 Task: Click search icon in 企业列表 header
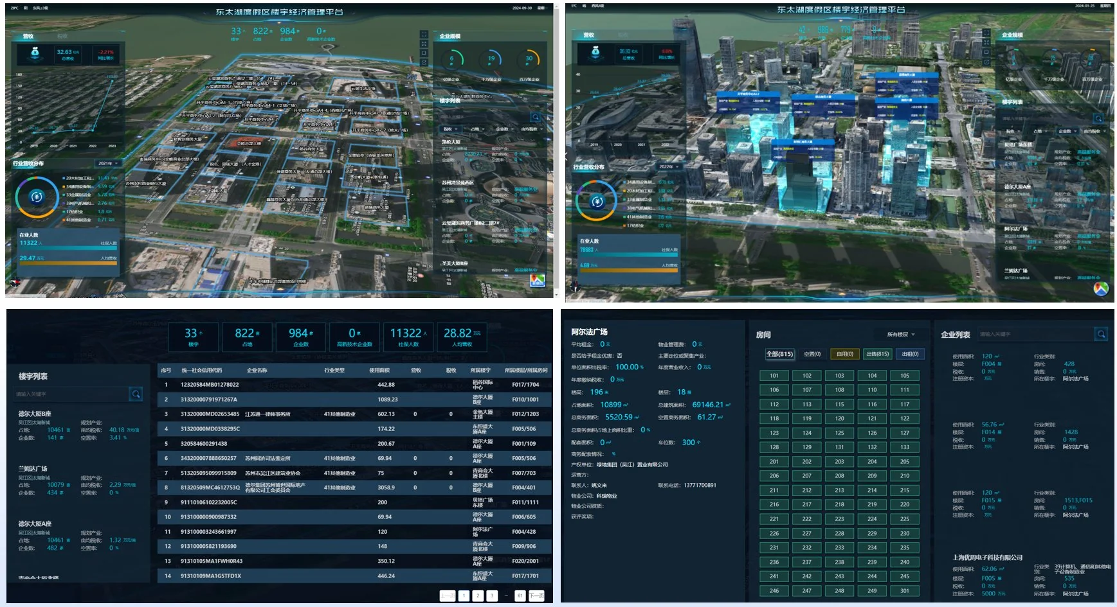(x=1101, y=334)
